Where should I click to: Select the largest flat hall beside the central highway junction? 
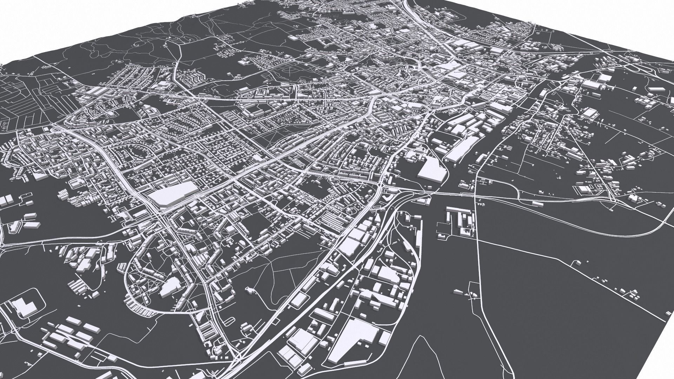pos(173,194)
